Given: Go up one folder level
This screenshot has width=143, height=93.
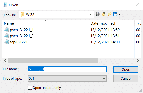Looking at the screenshot, I should pyautogui.click(x=104, y=14).
